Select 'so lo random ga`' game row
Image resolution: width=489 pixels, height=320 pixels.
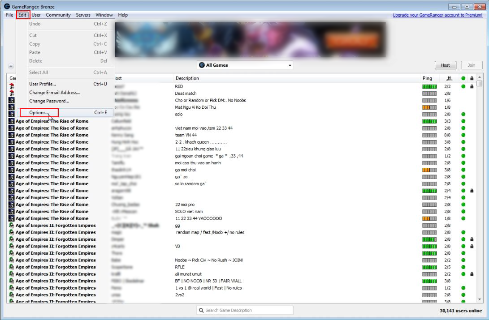pyautogui.click(x=242, y=183)
